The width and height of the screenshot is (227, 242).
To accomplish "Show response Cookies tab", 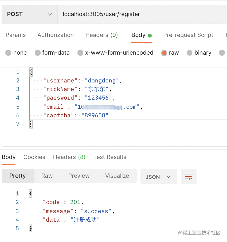I will (x=34, y=157).
